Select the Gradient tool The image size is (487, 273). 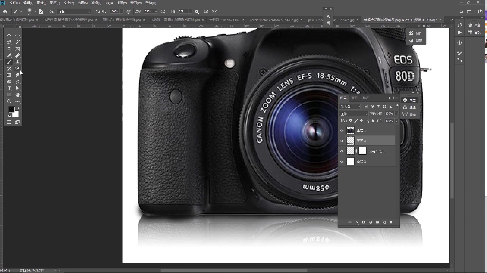click(9, 75)
